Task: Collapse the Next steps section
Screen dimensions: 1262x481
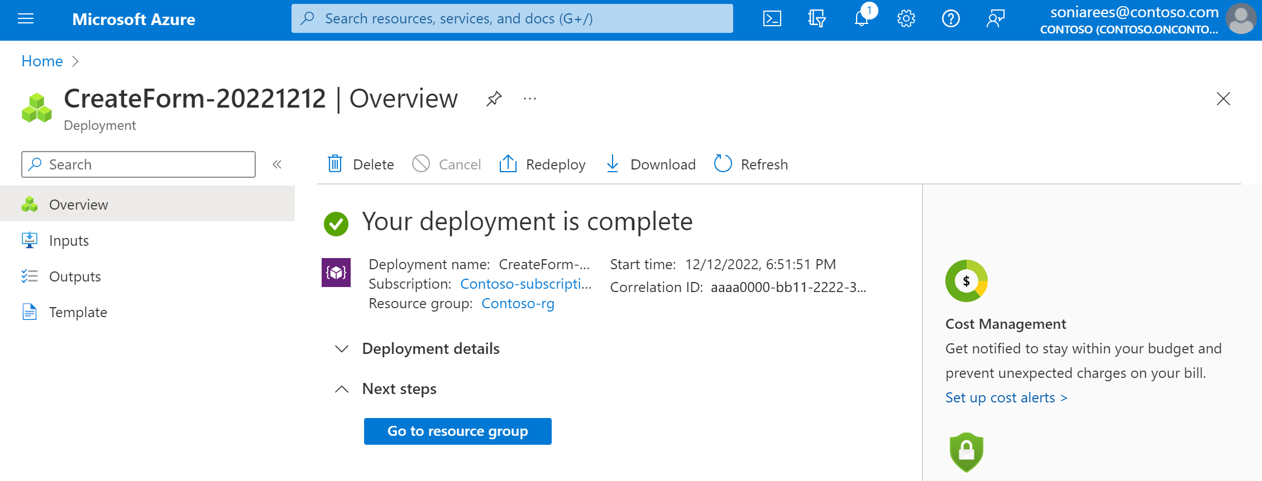Action: pyautogui.click(x=342, y=389)
